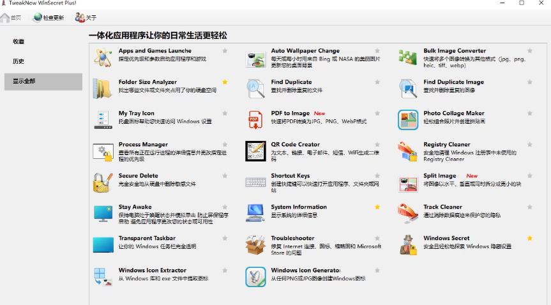Click the Windows Icon Extractor title
This screenshot has height=305, width=551.
click(x=152, y=270)
